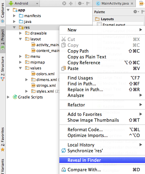Choose Synchronize 'res' menu item
145x174 pixels.
click(102, 151)
